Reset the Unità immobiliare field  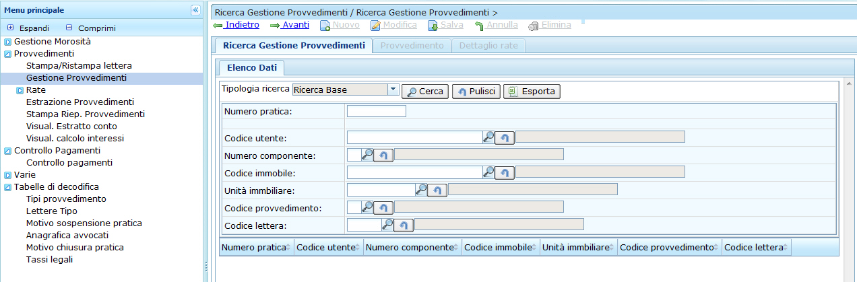click(x=437, y=190)
